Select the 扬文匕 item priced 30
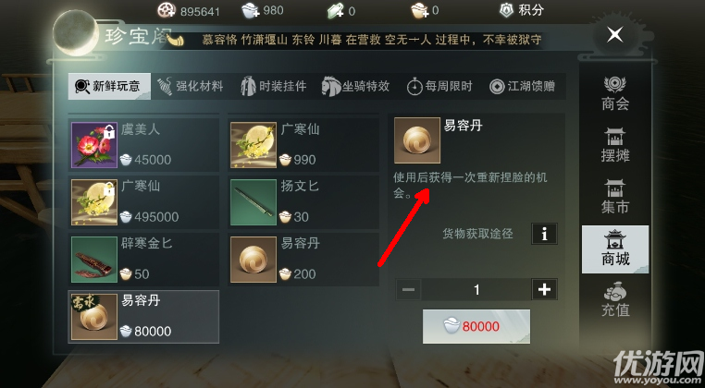 (303, 202)
